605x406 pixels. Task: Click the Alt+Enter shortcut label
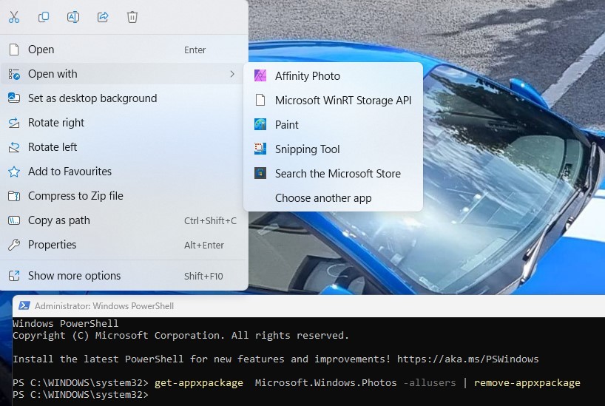(x=204, y=245)
